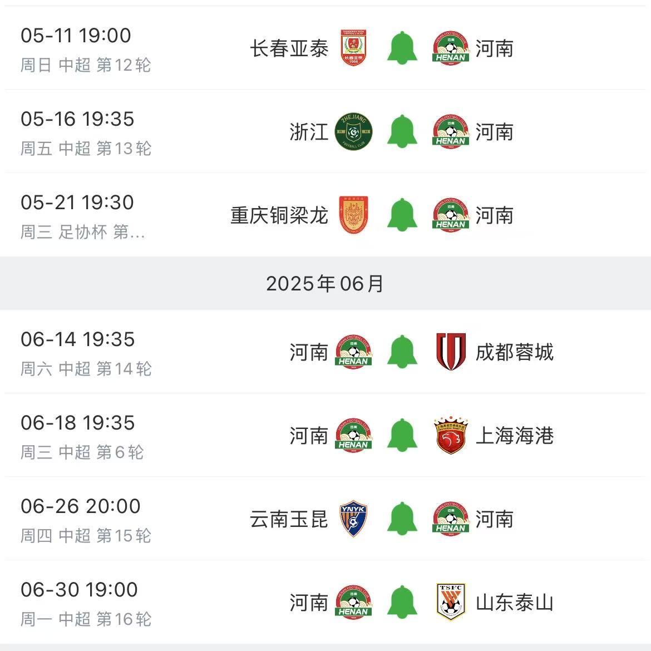Viewport: 651px width, 651px height.
Task: Toggle reminder bell for Changchun Yatai match
Action: point(402,48)
